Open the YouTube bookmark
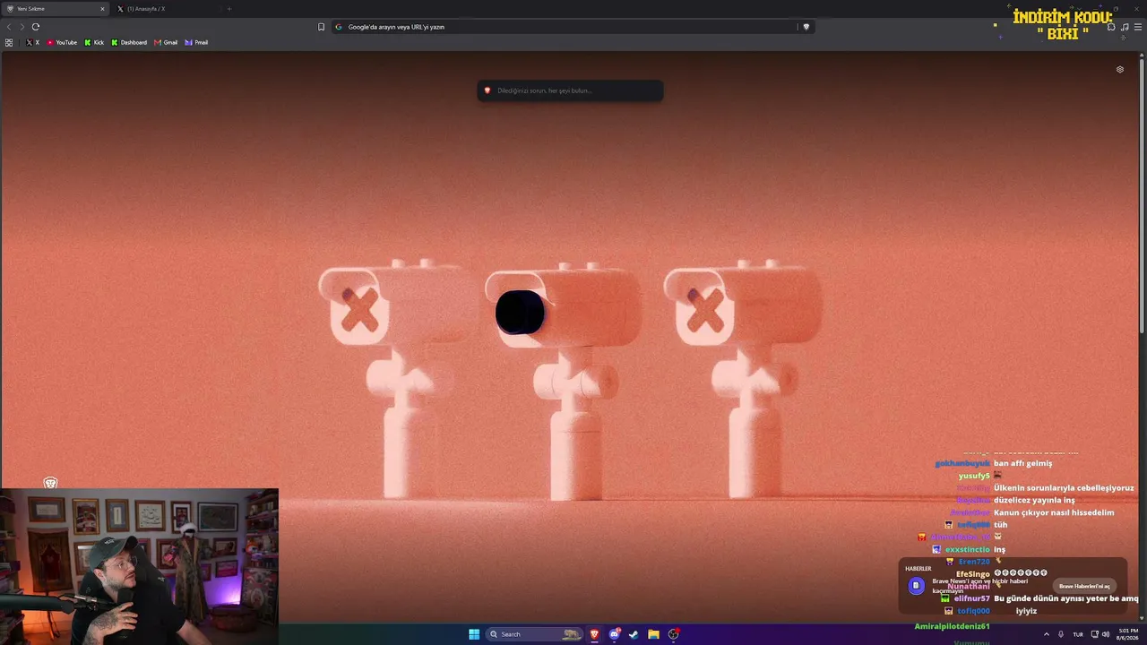Image resolution: width=1147 pixels, height=645 pixels. (x=62, y=42)
